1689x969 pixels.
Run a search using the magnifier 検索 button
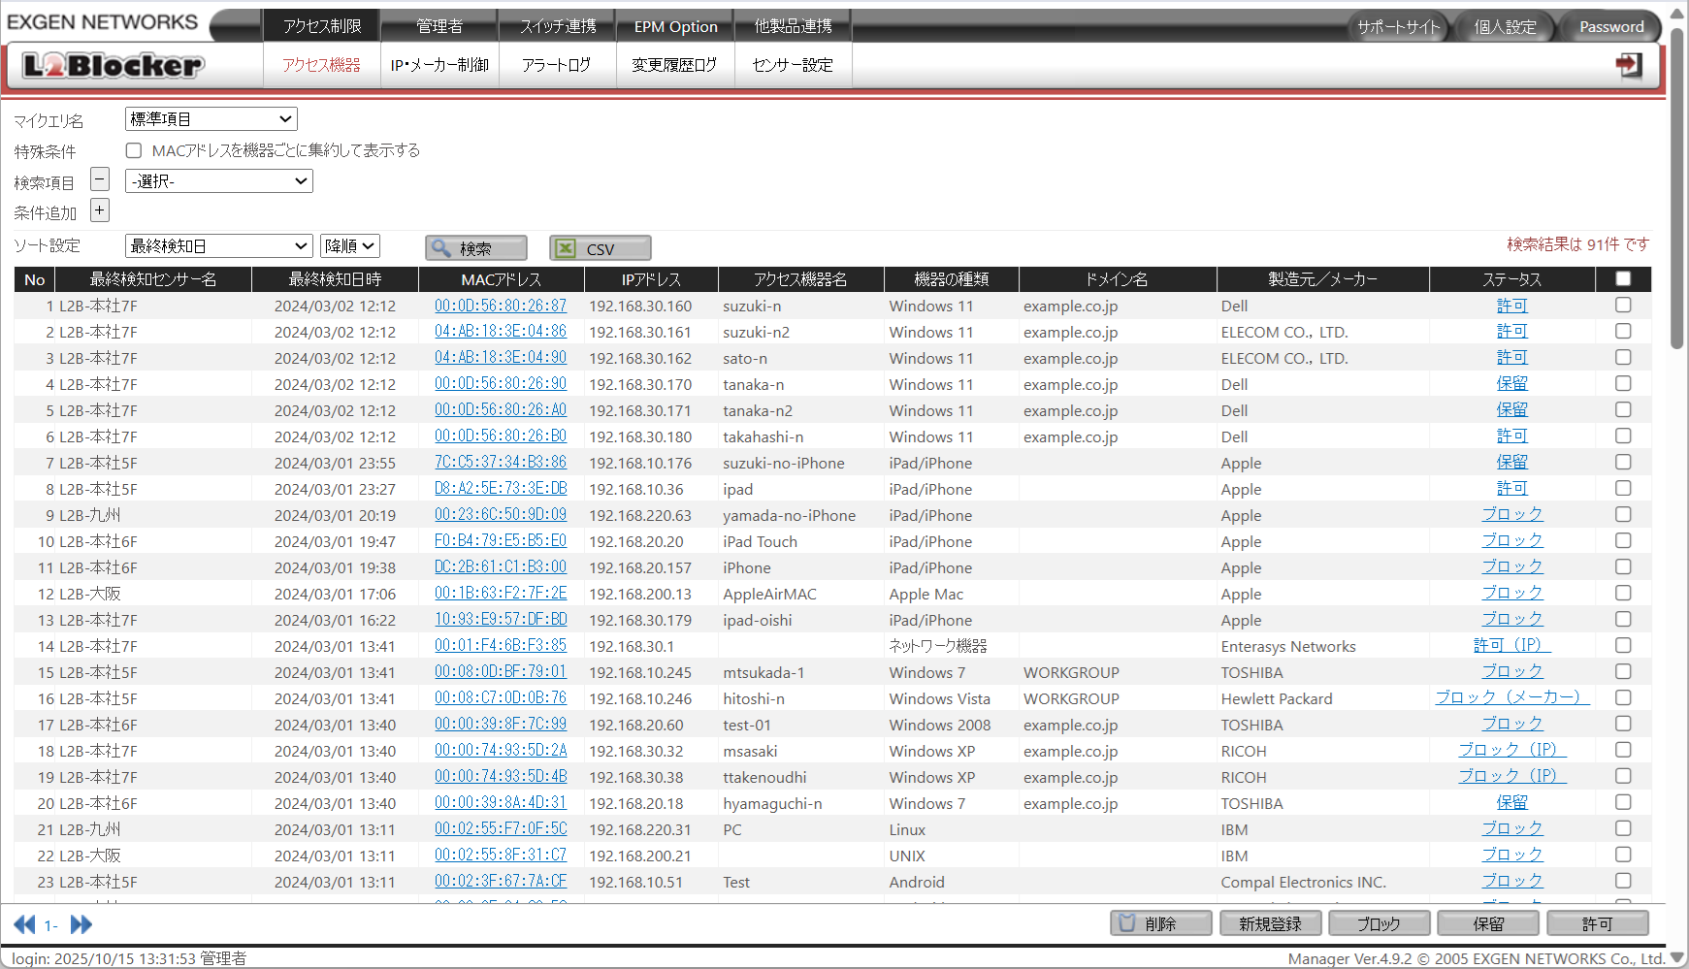click(475, 247)
